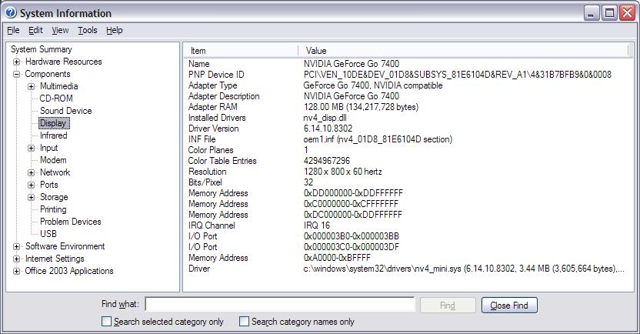Click the Find what input field

pos(279,305)
